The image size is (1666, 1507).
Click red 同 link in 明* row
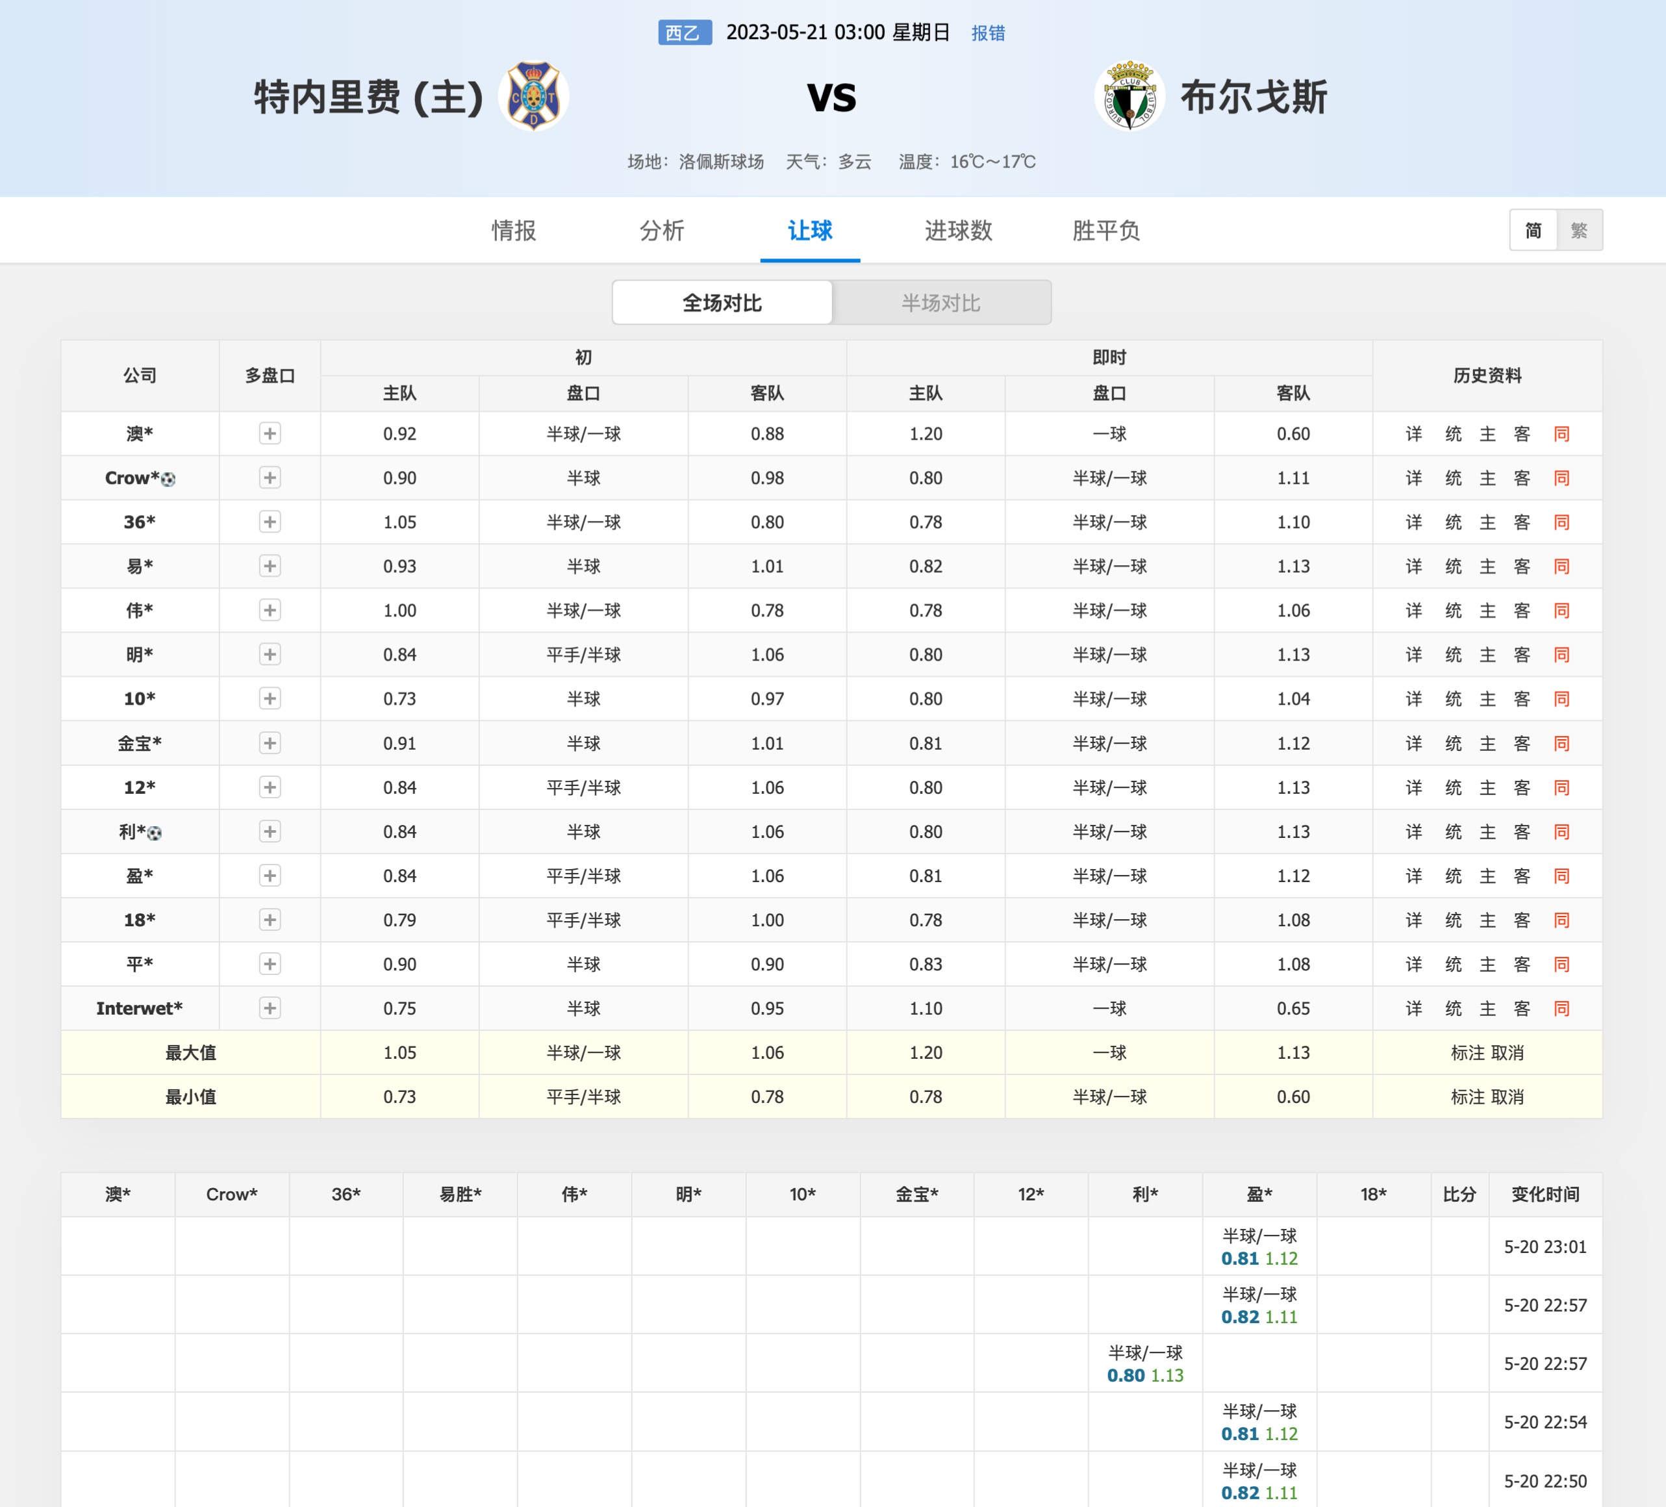tap(1561, 655)
